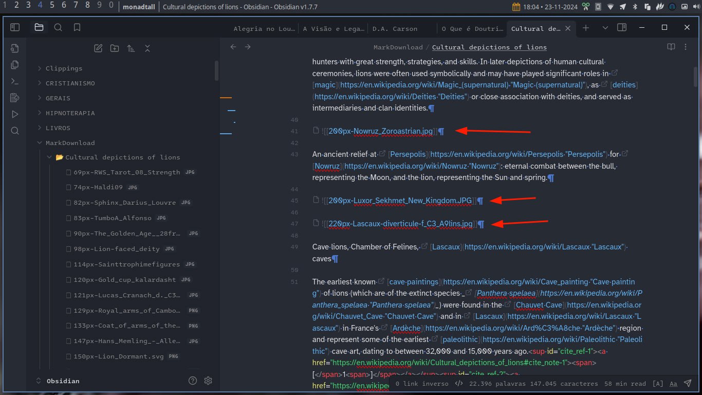Image resolution: width=702 pixels, height=395 pixels.
Task: Open the terminal command icon in ribbon
Action: pos(14,81)
